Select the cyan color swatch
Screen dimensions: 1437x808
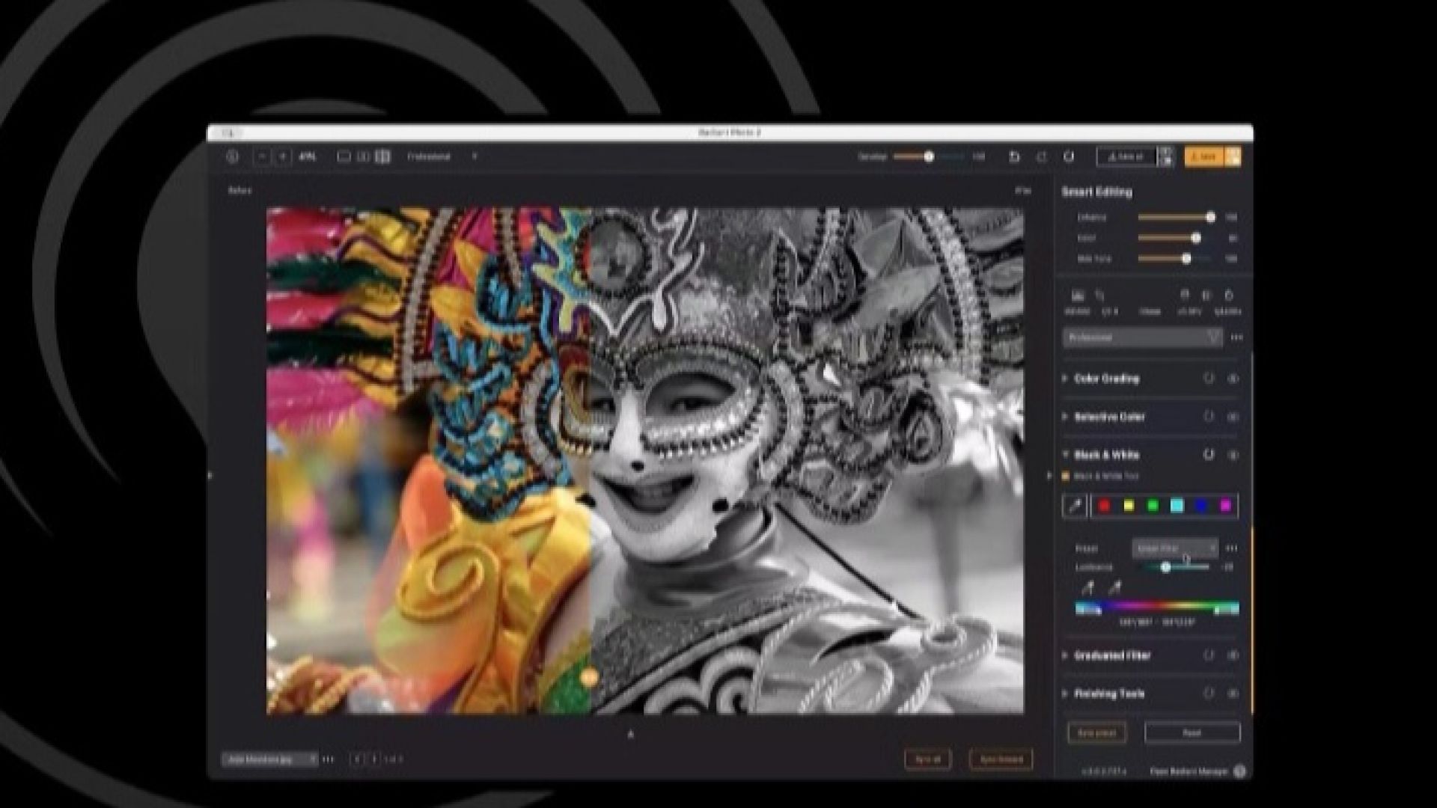(1177, 506)
